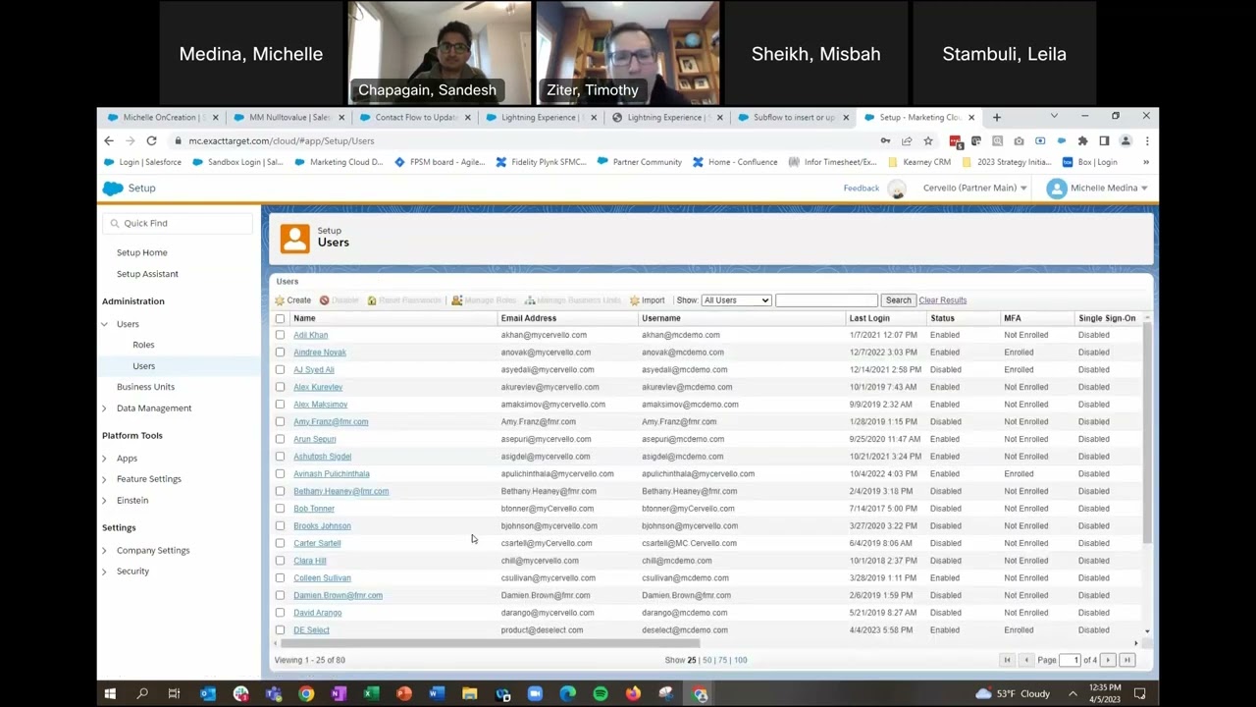
Task: Check the box for Adil Khan
Action: pos(280,335)
